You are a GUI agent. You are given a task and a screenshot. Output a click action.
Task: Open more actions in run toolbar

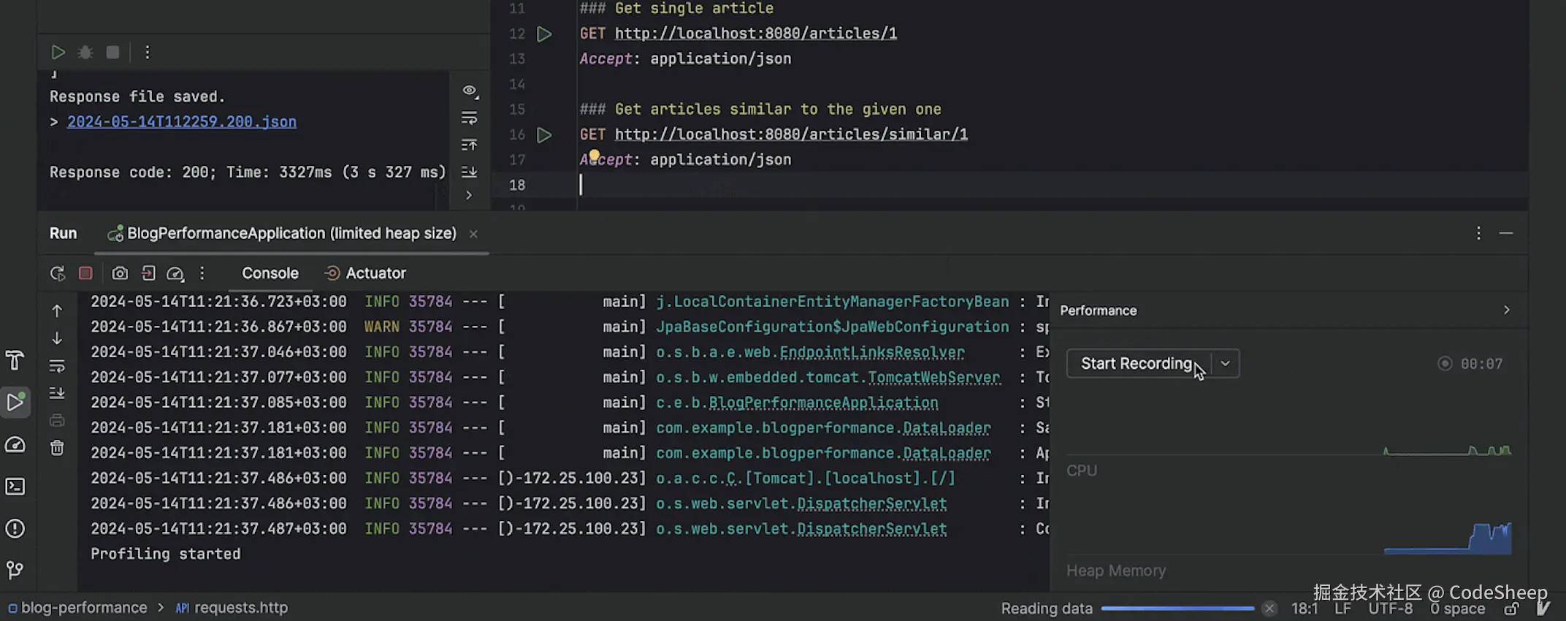(x=202, y=273)
